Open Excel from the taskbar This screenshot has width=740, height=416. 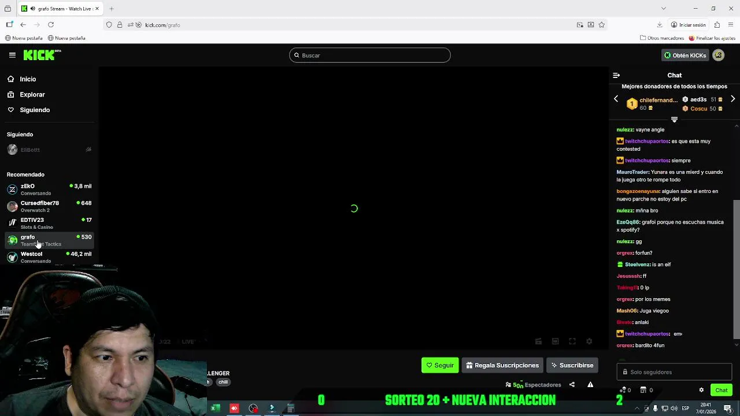(214, 408)
